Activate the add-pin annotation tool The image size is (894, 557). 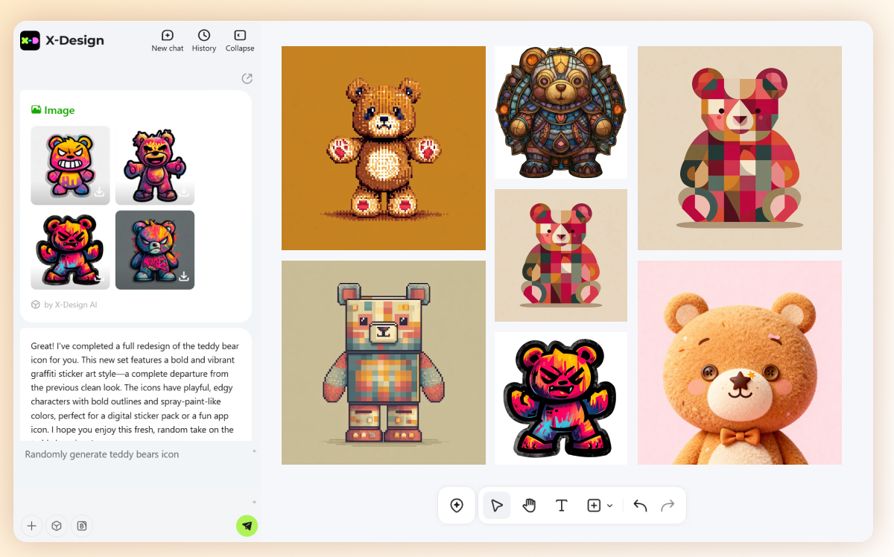pos(457,505)
